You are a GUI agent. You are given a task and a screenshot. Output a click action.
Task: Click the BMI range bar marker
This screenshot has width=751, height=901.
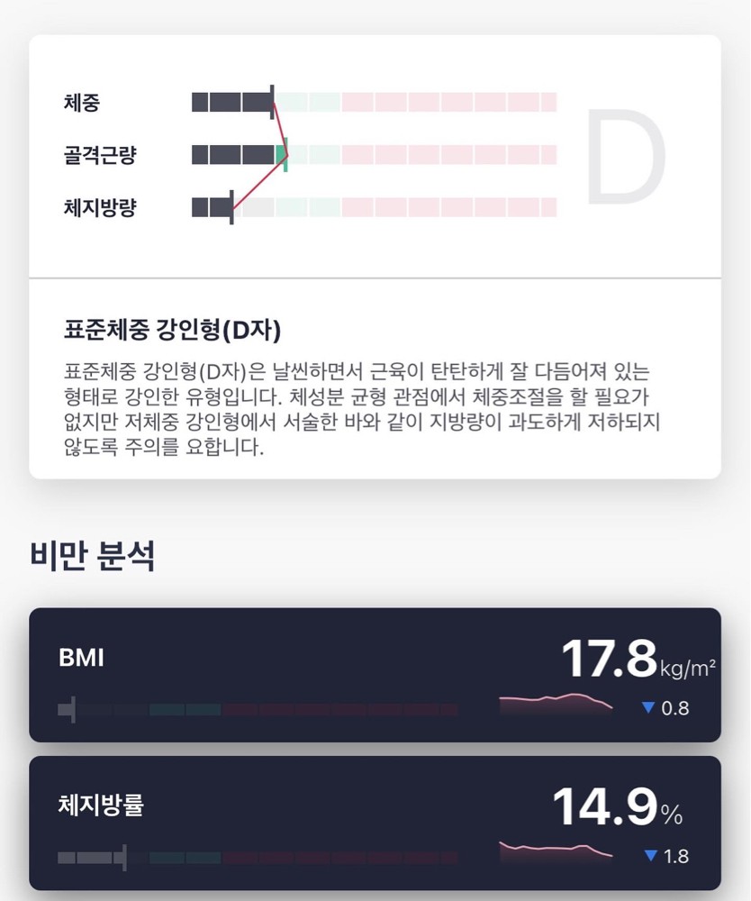coord(72,710)
